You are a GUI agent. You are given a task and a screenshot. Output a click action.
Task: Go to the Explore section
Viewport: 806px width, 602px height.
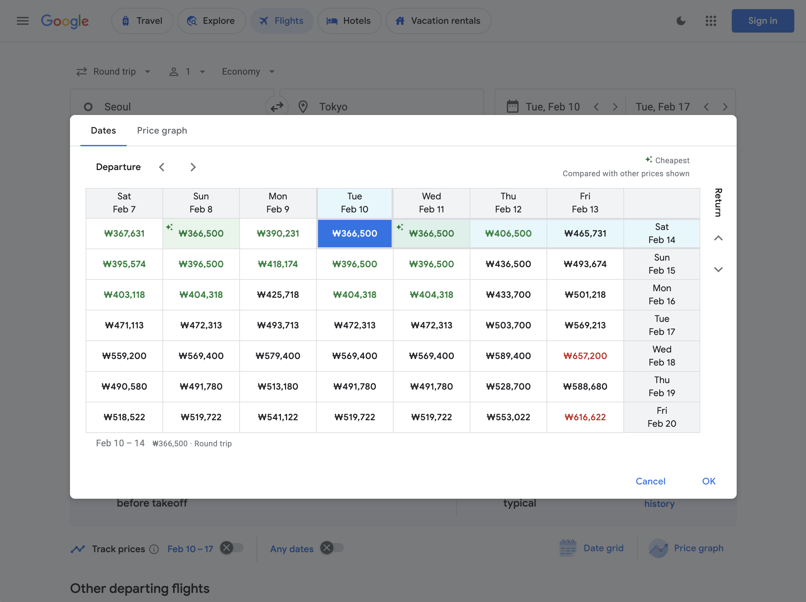coord(211,21)
